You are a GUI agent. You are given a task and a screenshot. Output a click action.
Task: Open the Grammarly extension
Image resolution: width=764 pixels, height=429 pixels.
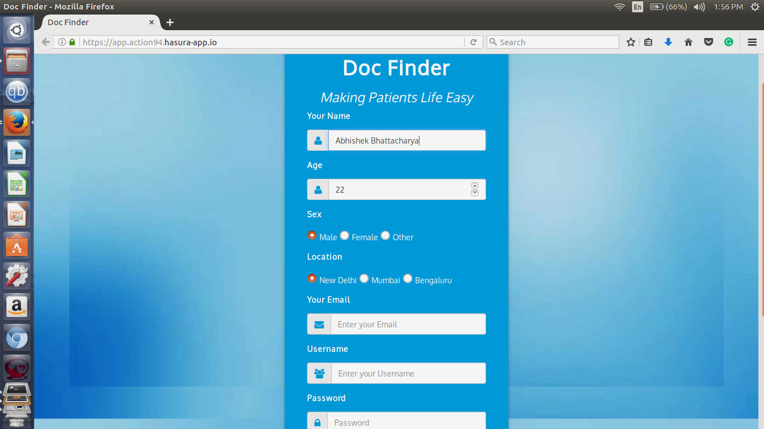[x=729, y=42]
